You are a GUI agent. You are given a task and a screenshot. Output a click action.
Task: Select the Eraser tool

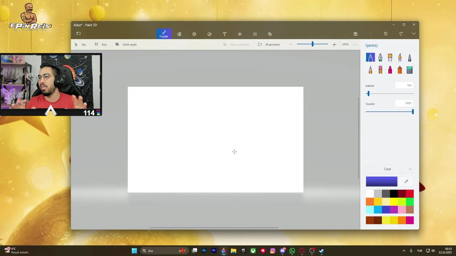(380, 70)
